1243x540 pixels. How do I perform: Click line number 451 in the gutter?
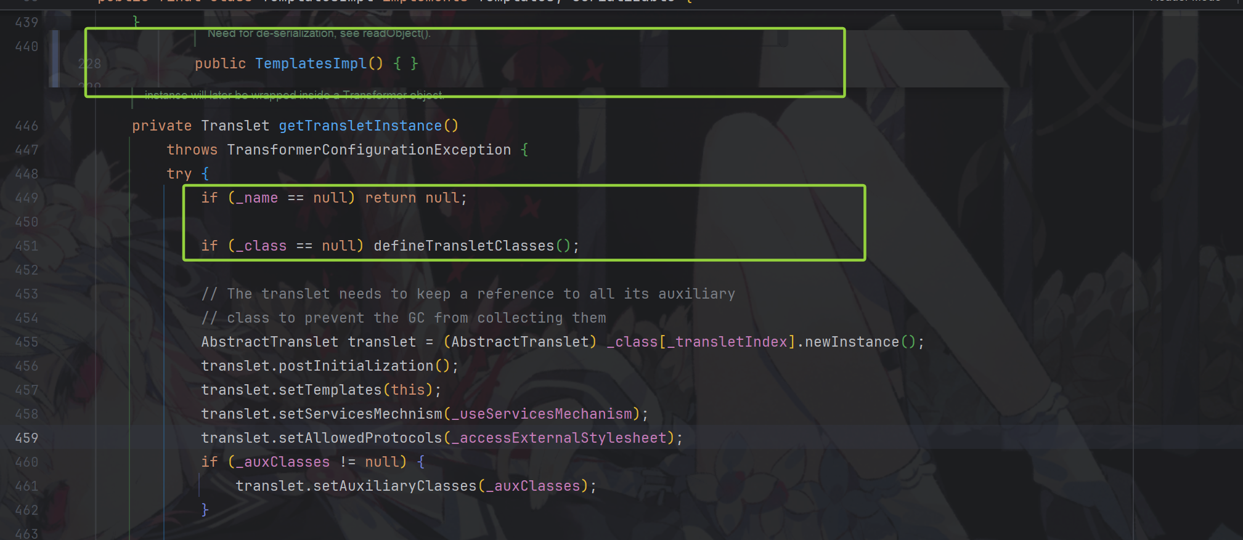click(x=26, y=246)
